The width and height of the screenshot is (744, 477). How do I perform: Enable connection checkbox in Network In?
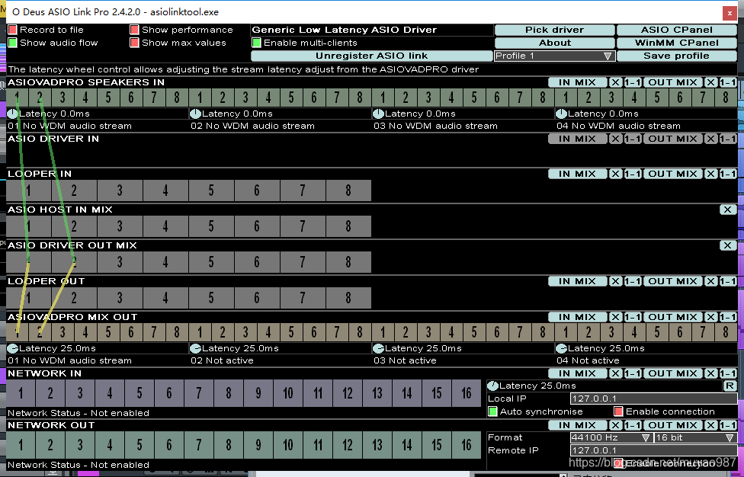(618, 411)
